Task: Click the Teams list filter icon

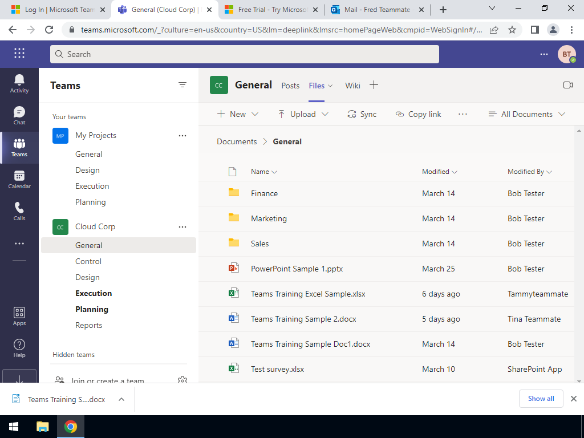Action: pyautogui.click(x=182, y=85)
